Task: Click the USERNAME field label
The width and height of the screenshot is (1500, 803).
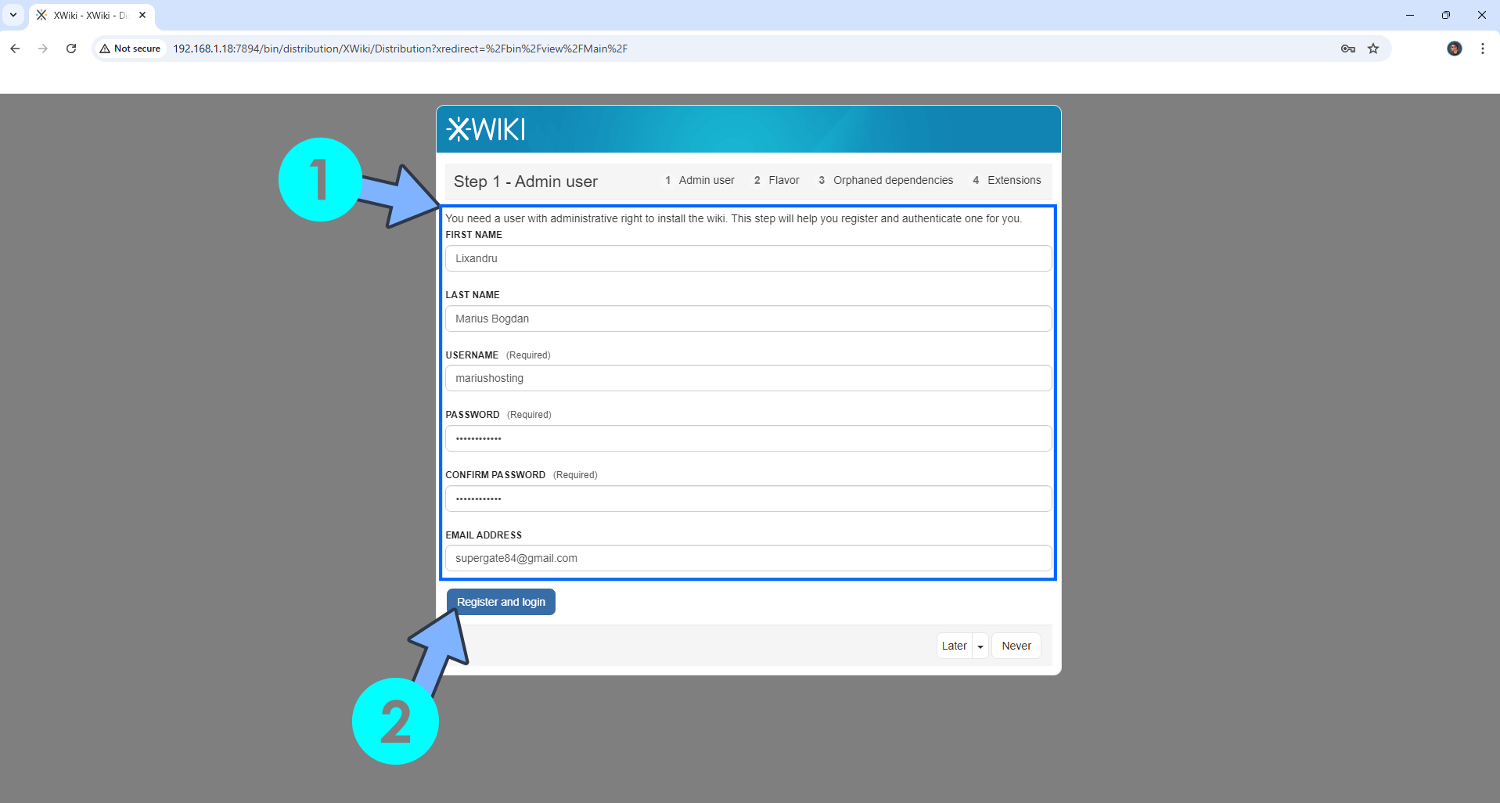Action: coord(472,355)
